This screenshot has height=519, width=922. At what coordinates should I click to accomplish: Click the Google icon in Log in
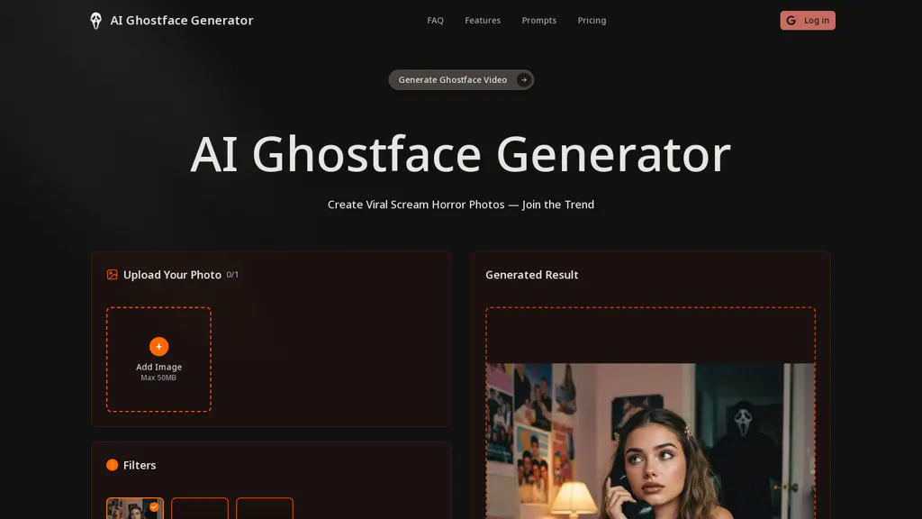point(791,21)
